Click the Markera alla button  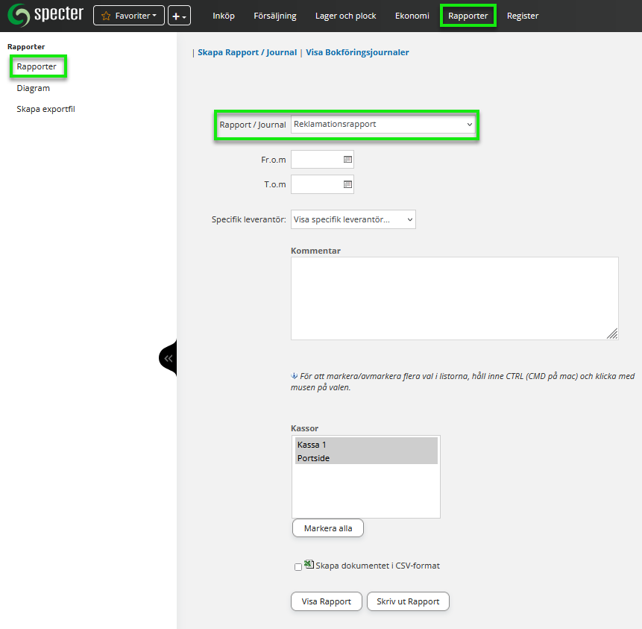coord(327,528)
